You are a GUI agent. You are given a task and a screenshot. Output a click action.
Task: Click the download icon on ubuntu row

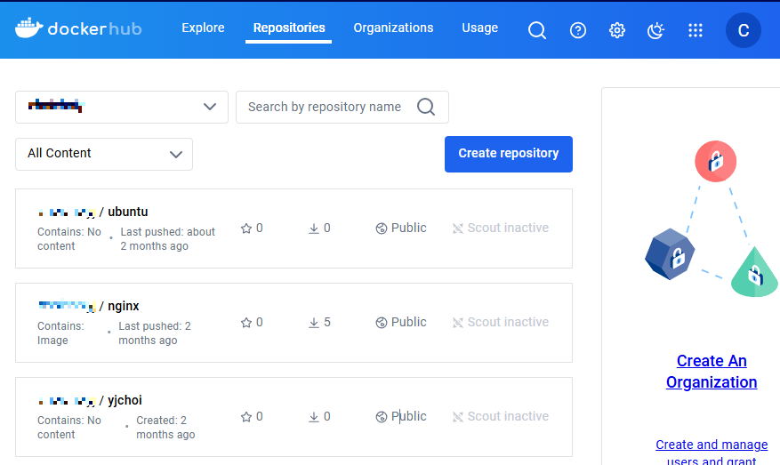(314, 228)
